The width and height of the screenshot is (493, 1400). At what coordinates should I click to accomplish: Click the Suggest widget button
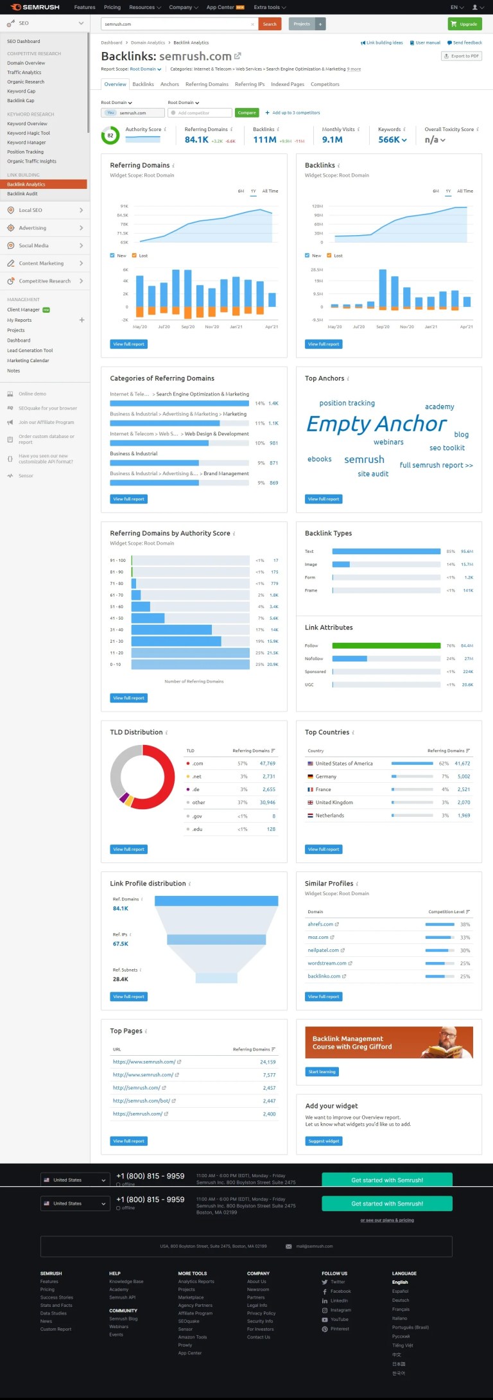(x=324, y=1141)
